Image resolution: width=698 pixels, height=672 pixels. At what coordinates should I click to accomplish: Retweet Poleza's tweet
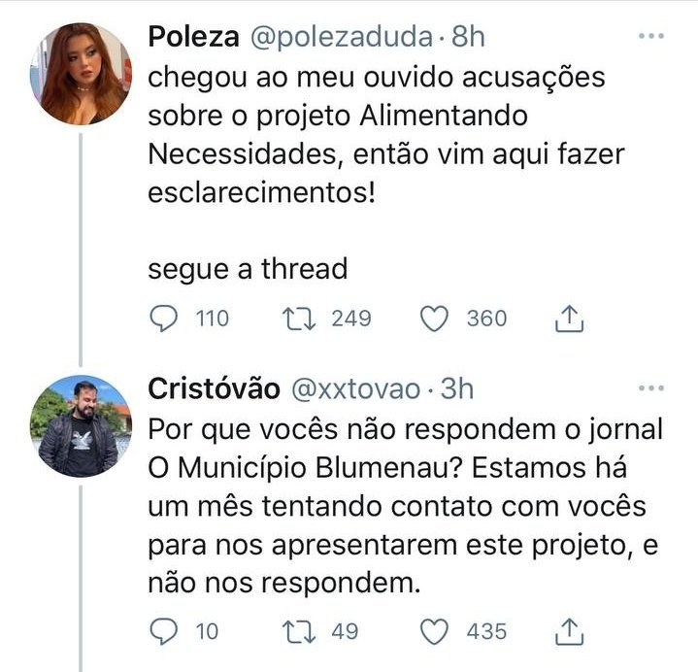click(299, 319)
